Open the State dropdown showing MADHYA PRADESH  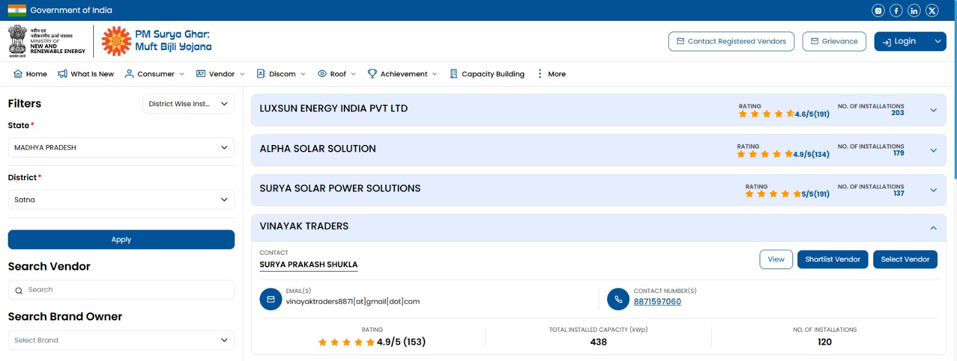121,147
